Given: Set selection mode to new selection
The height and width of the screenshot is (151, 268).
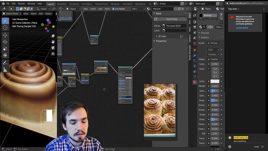Looking at the screenshot, I should (x=18, y=9).
